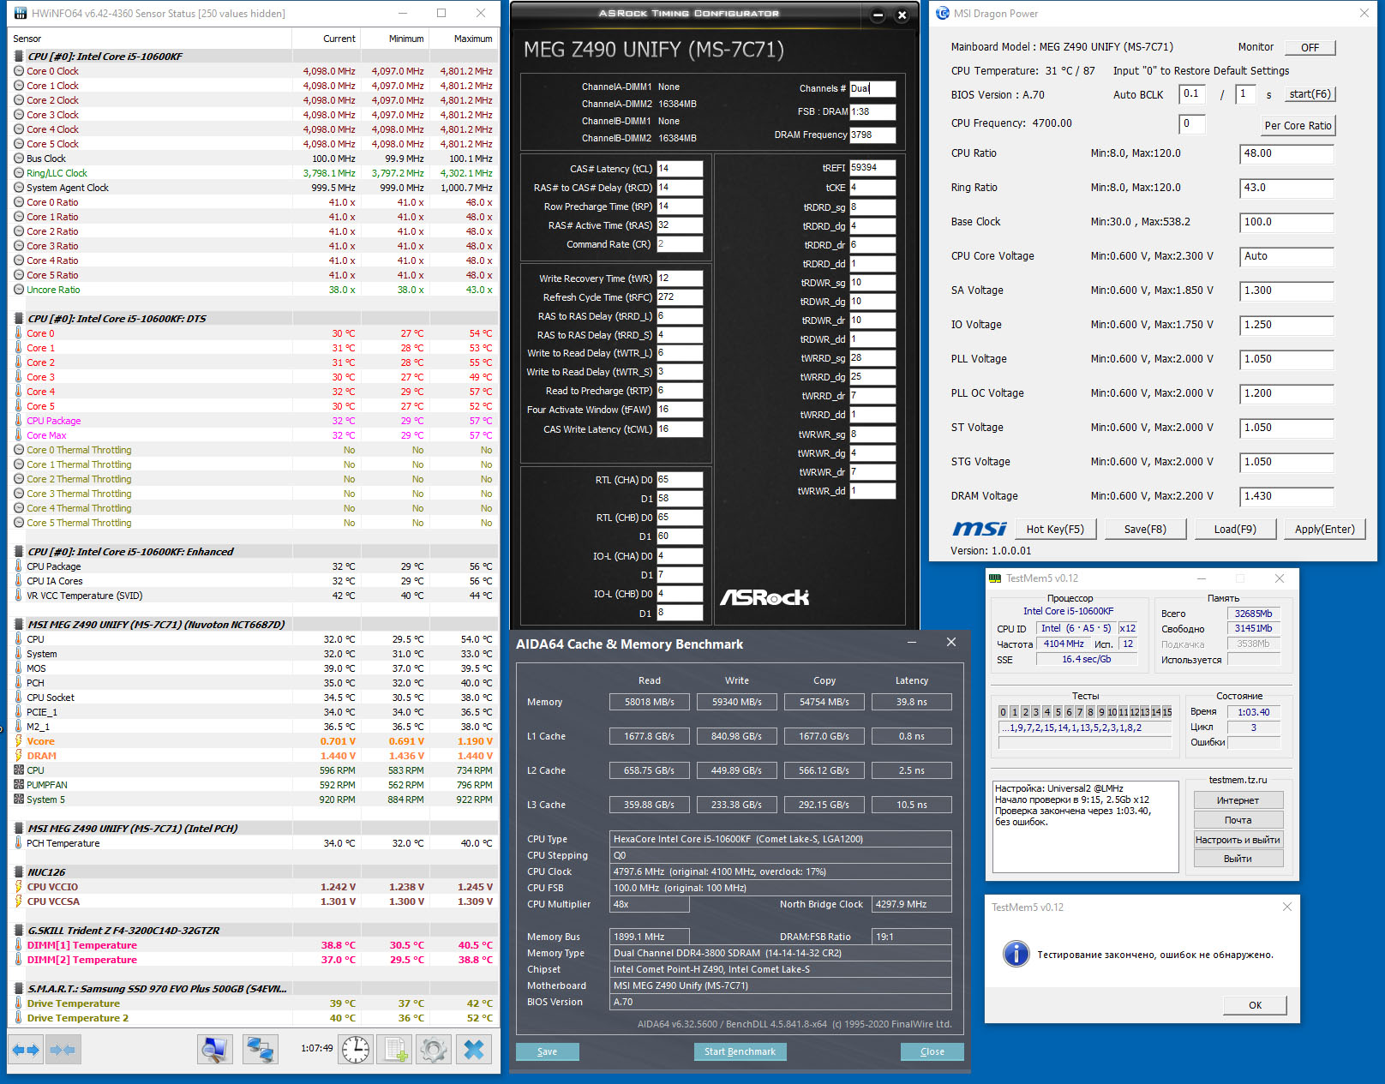Click the DRAM Frequency field showing 3798

tap(872, 135)
